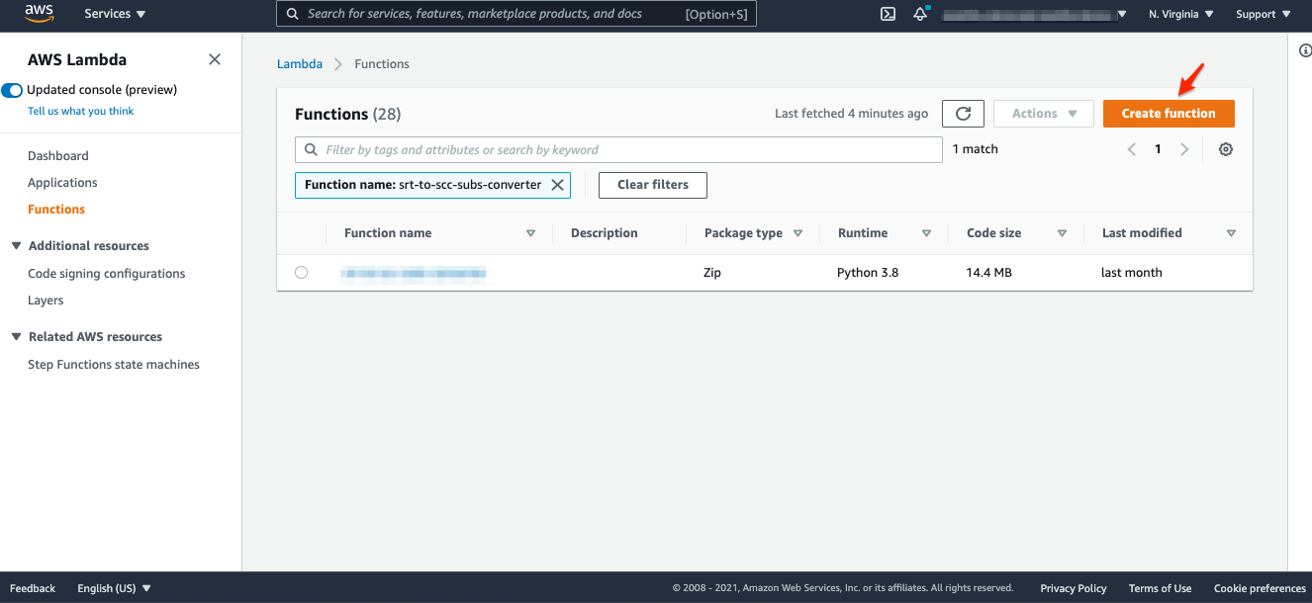Select page 1 in pagination
1312x603 pixels.
point(1158,149)
